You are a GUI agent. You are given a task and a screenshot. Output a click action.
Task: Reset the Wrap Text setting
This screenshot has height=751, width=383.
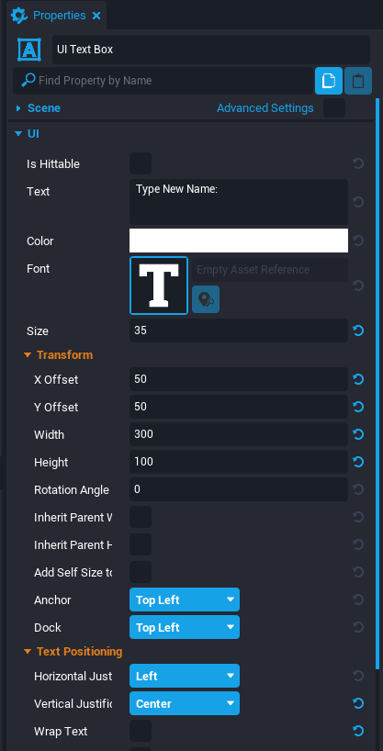pos(358,731)
